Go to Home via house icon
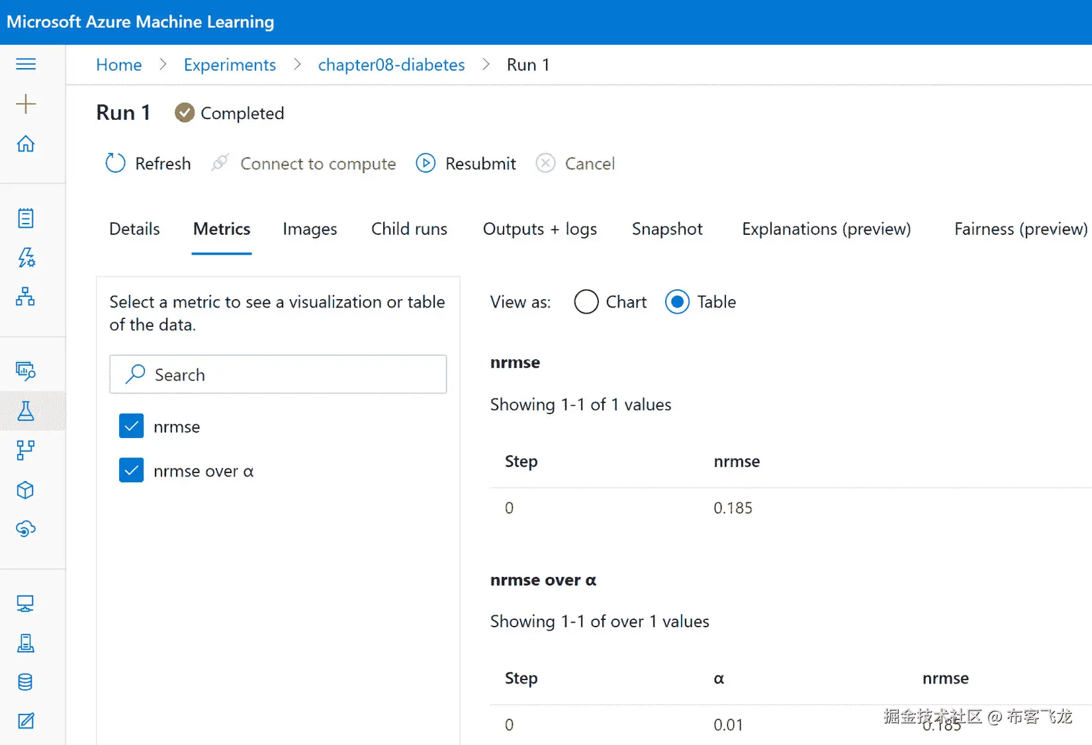Image resolution: width=1092 pixels, height=745 pixels. (26, 144)
